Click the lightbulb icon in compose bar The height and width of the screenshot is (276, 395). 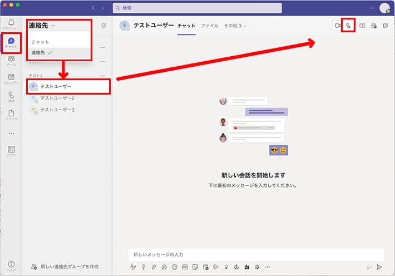[226, 267]
